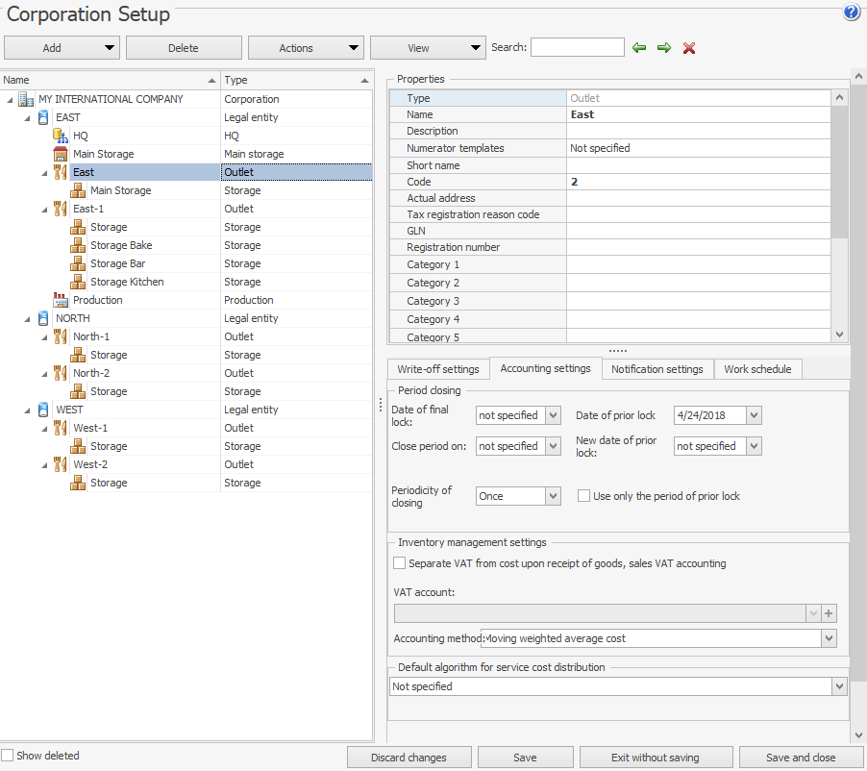Click the Discard changes button
The width and height of the screenshot is (867, 771).
409,758
